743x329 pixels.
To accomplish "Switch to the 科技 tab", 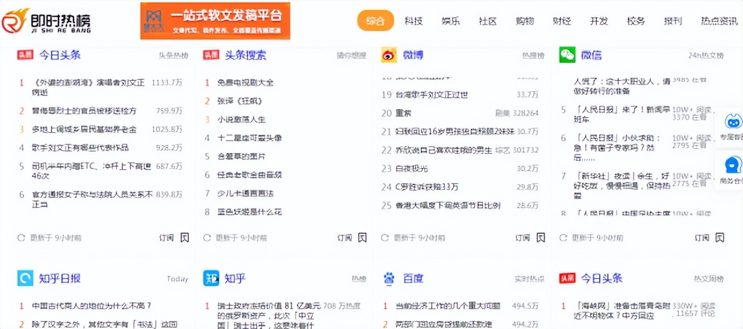I will [414, 21].
